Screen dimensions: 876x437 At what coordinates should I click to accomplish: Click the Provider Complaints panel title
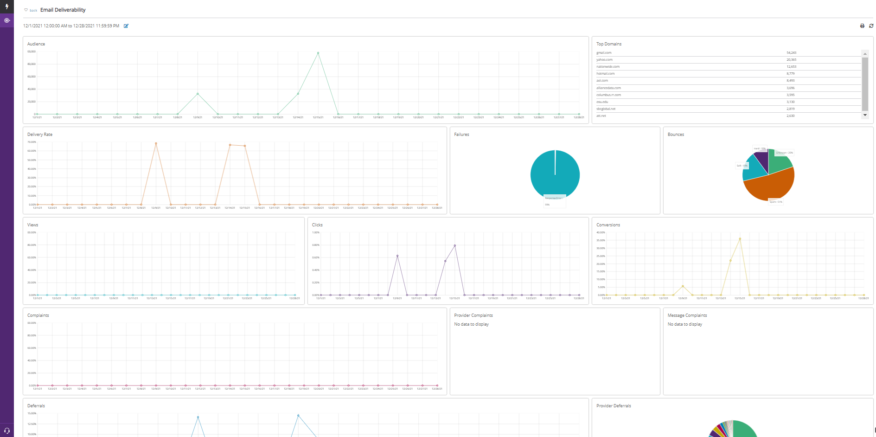point(473,315)
